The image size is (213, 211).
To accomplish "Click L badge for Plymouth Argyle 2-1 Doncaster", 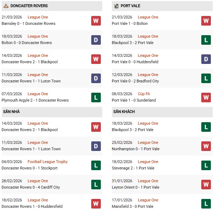I will (x=96, y=97).
